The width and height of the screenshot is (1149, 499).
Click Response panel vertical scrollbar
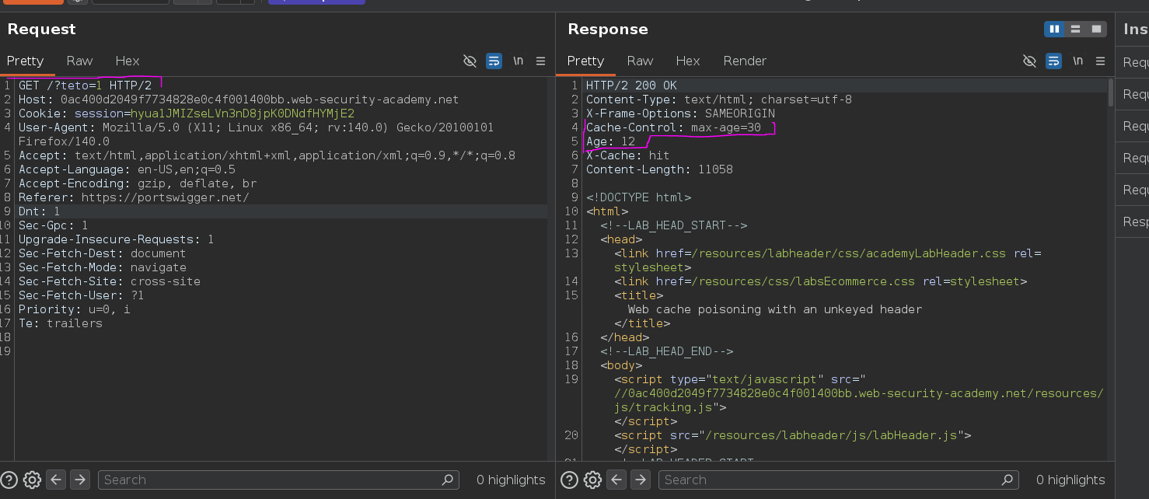(1111, 92)
